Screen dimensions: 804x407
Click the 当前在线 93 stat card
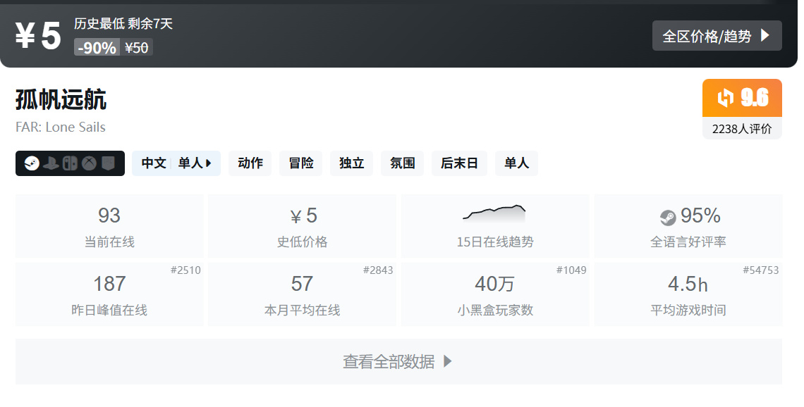pyautogui.click(x=109, y=226)
